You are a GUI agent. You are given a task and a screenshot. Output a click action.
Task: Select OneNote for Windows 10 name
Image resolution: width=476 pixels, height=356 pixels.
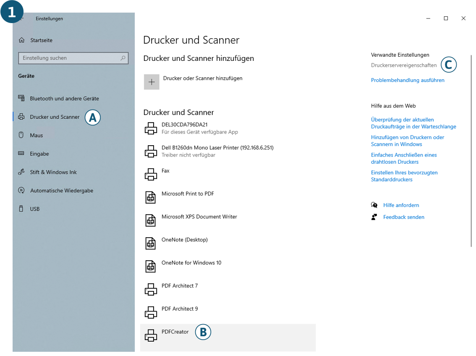191,263
